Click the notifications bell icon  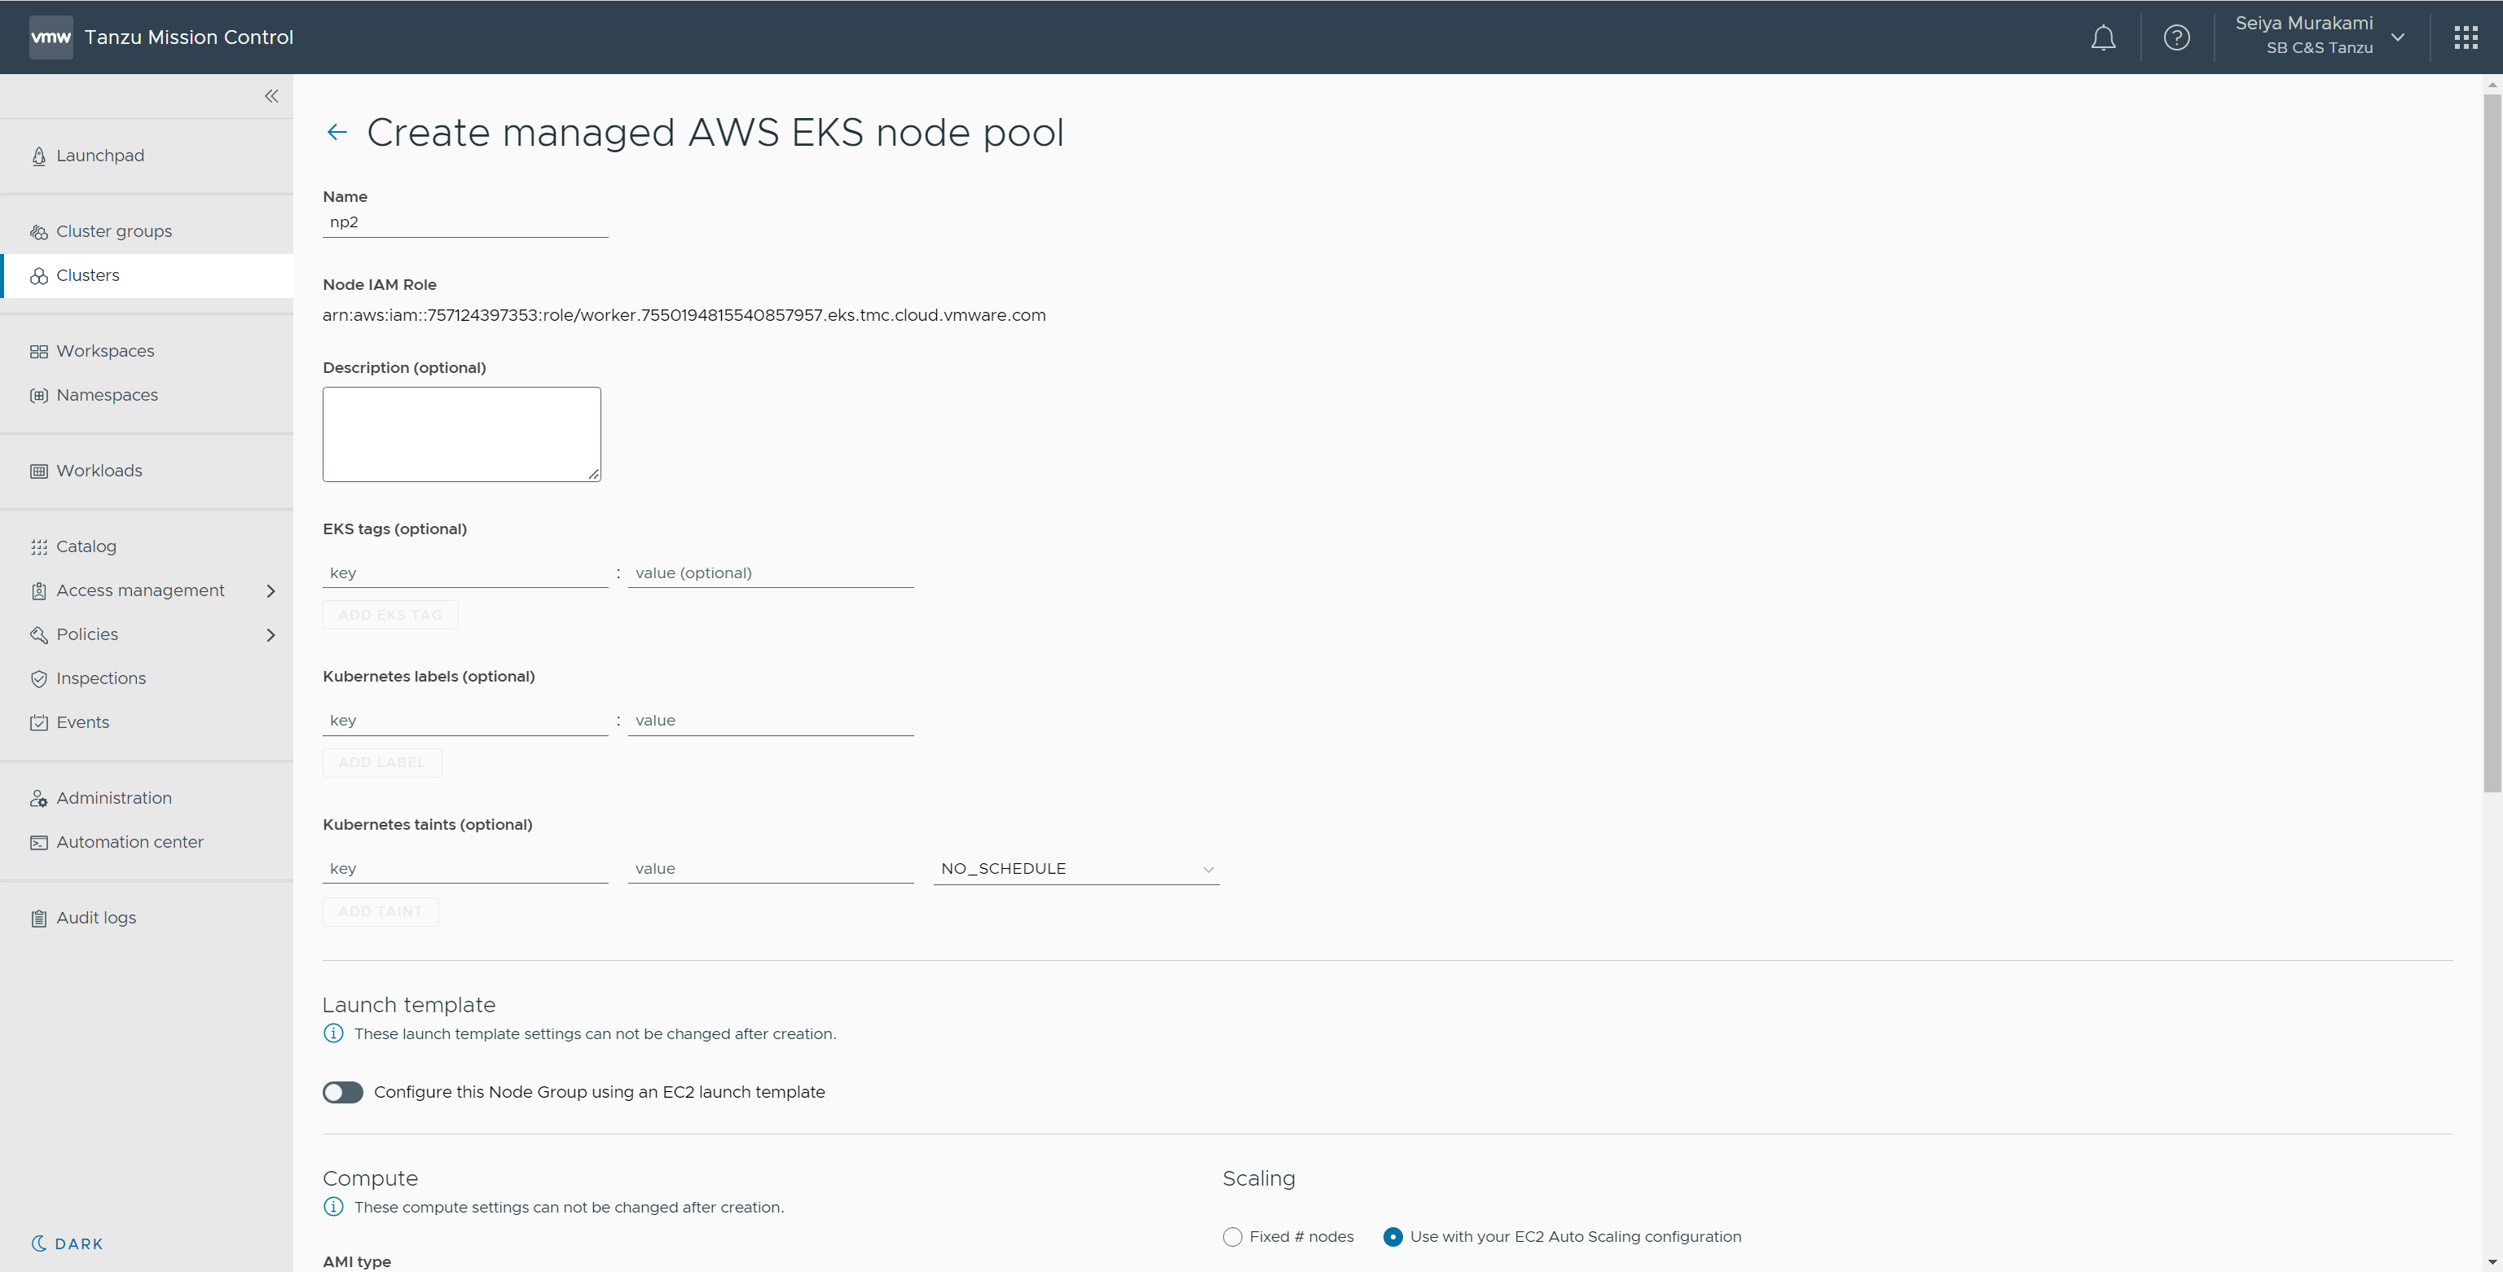pyautogui.click(x=2103, y=38)
